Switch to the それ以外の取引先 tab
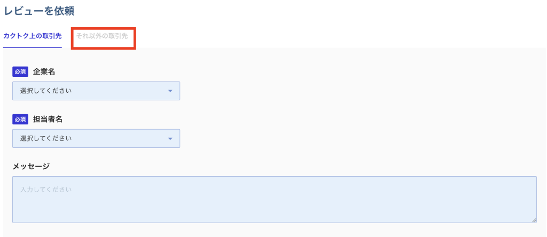Image resolution: width=547 pixels, height=237 pixels. (x=102, y=36)
